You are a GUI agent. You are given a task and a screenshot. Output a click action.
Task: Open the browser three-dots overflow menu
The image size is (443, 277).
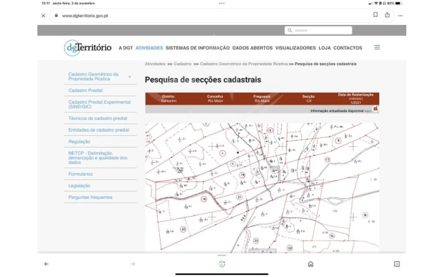click(x=400, y=15)
